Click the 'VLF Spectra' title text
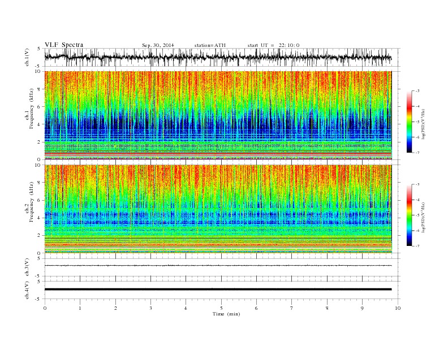Viewport: 448px width, 346px height. 64,45
